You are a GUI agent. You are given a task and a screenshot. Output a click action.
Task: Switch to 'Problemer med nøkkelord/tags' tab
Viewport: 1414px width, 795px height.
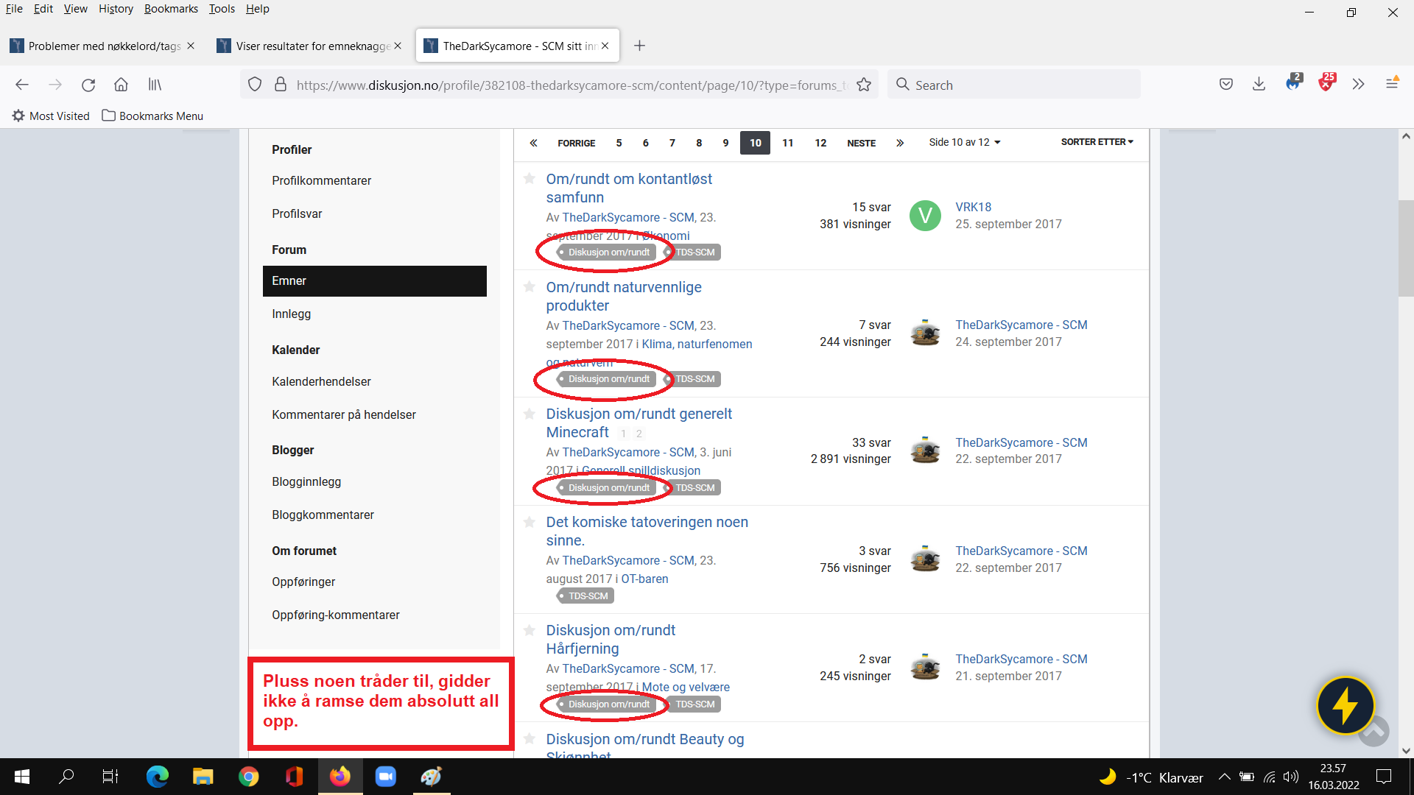pyautogui.click(x=103, y=46)
